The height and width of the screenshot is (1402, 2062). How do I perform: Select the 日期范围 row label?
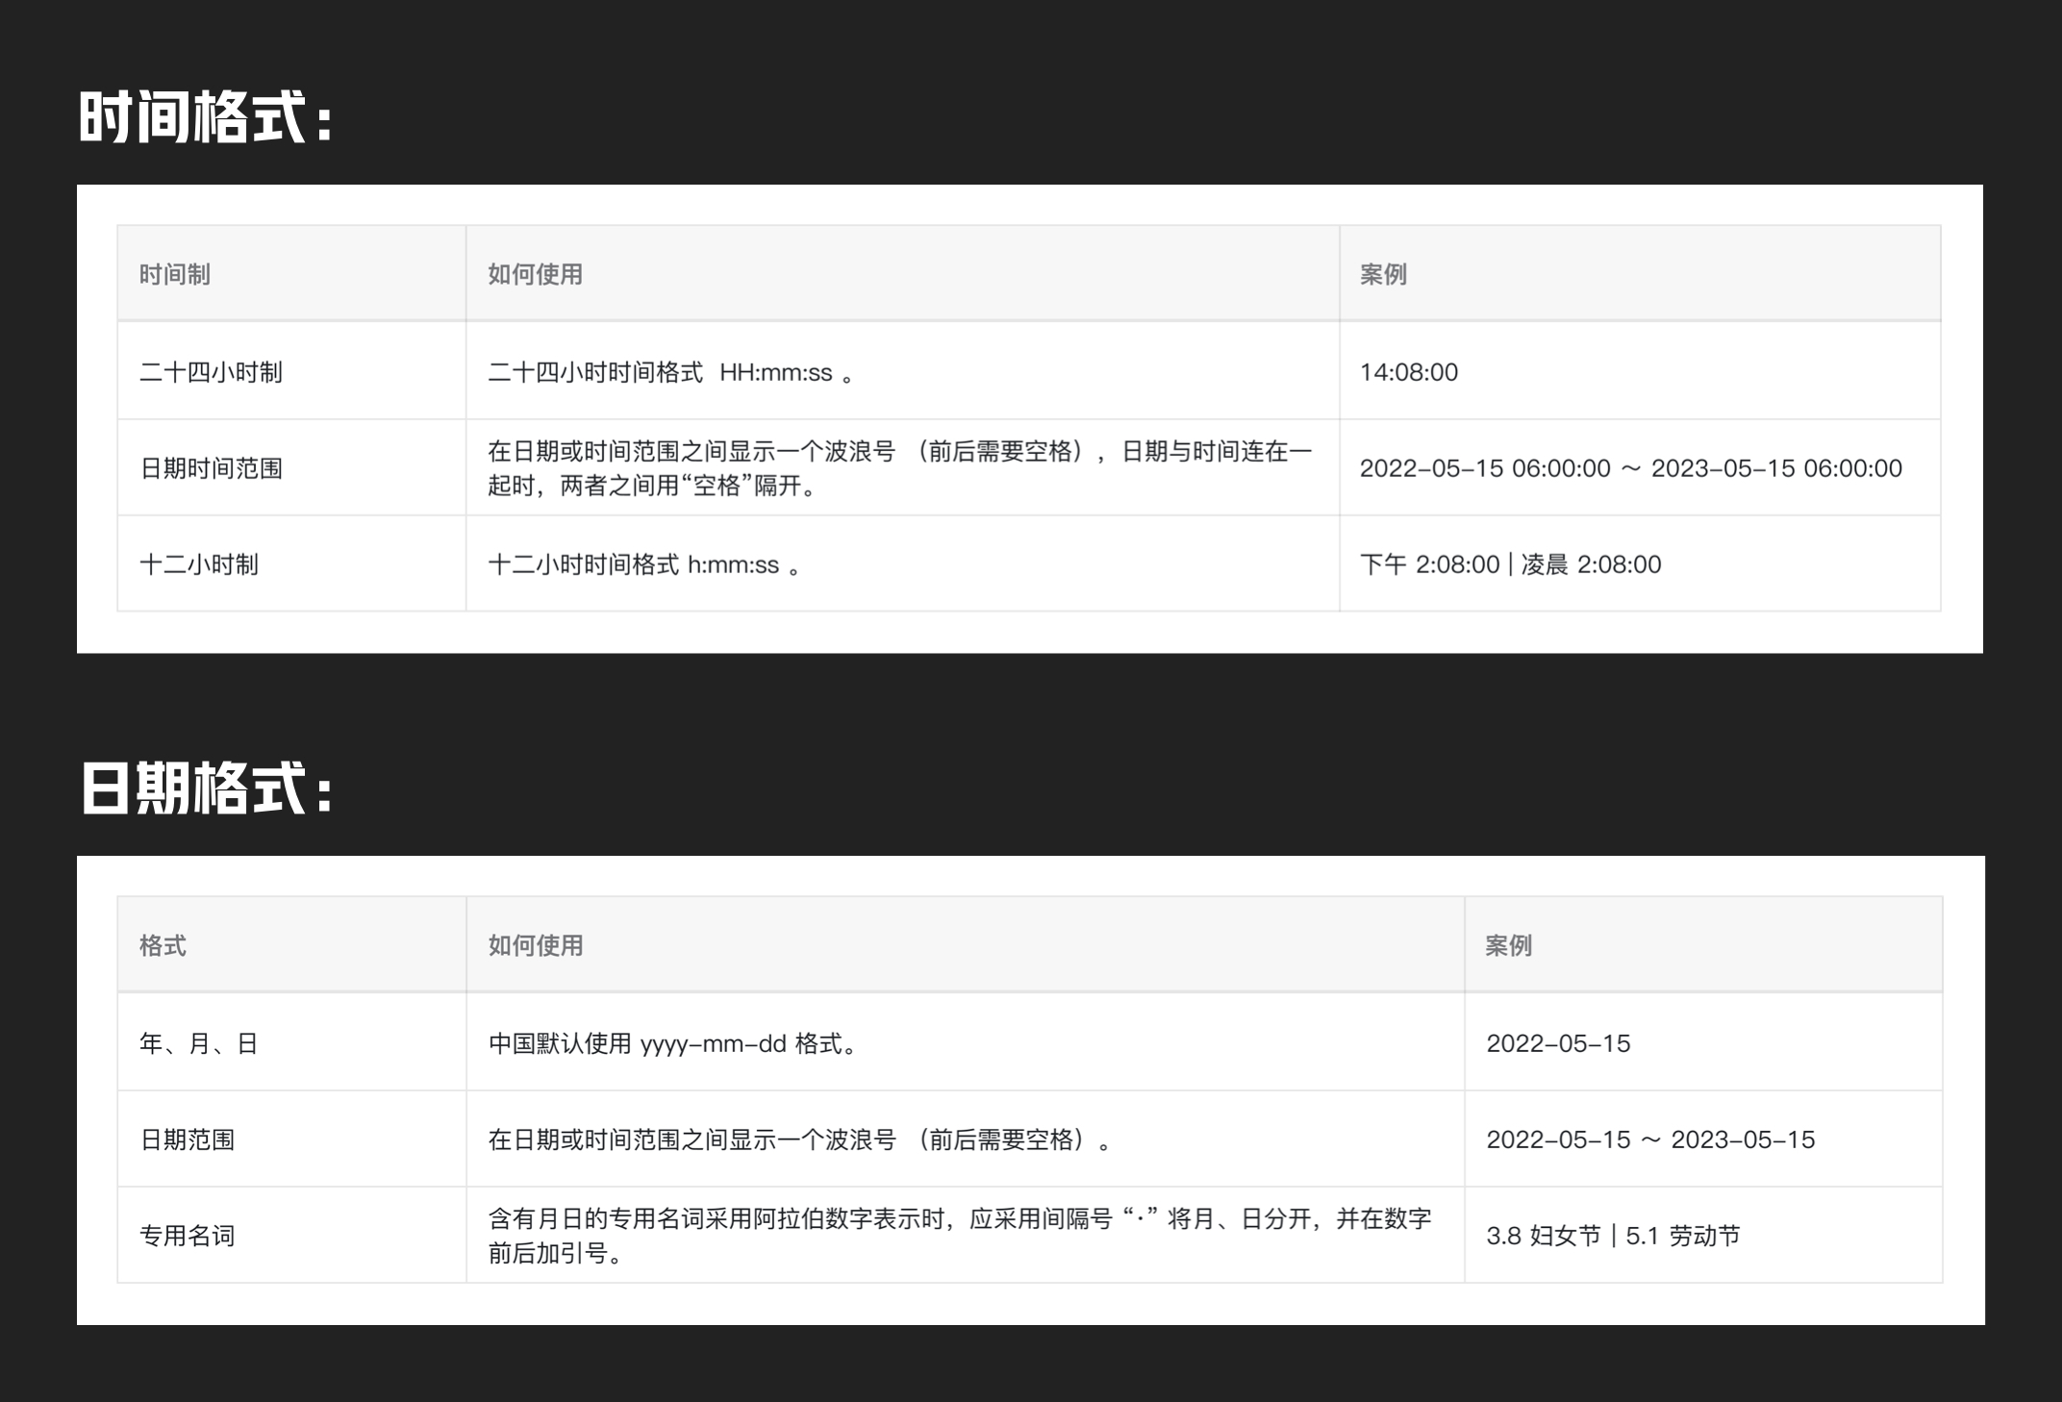(188, 1139)
